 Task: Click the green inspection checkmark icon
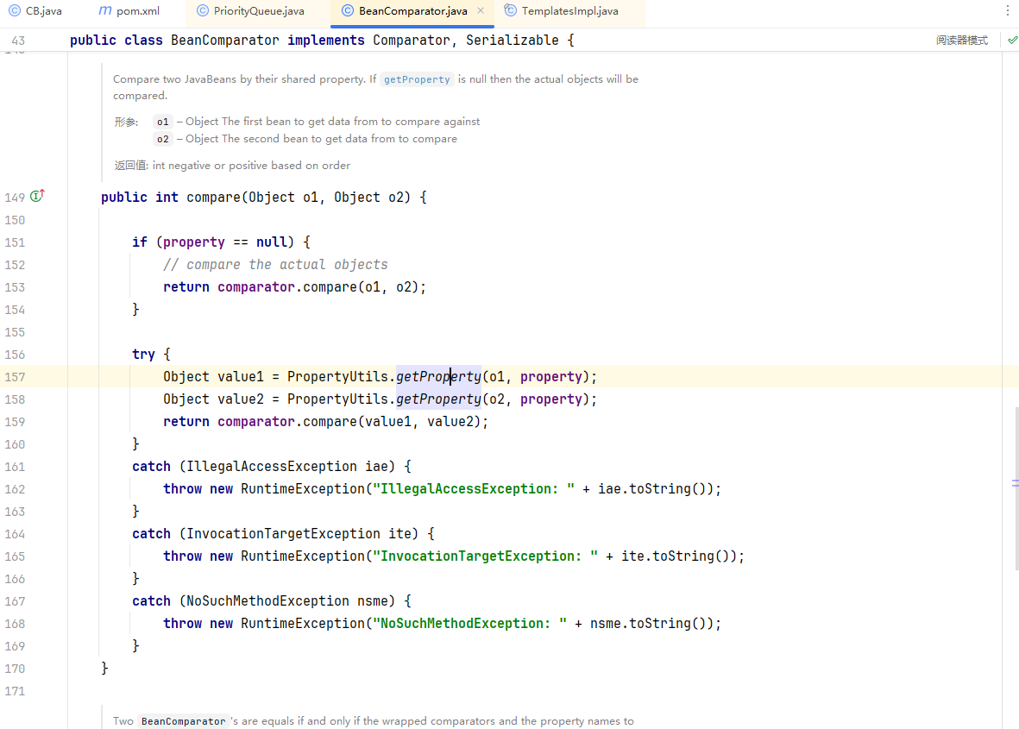[x=1012, y=41]
